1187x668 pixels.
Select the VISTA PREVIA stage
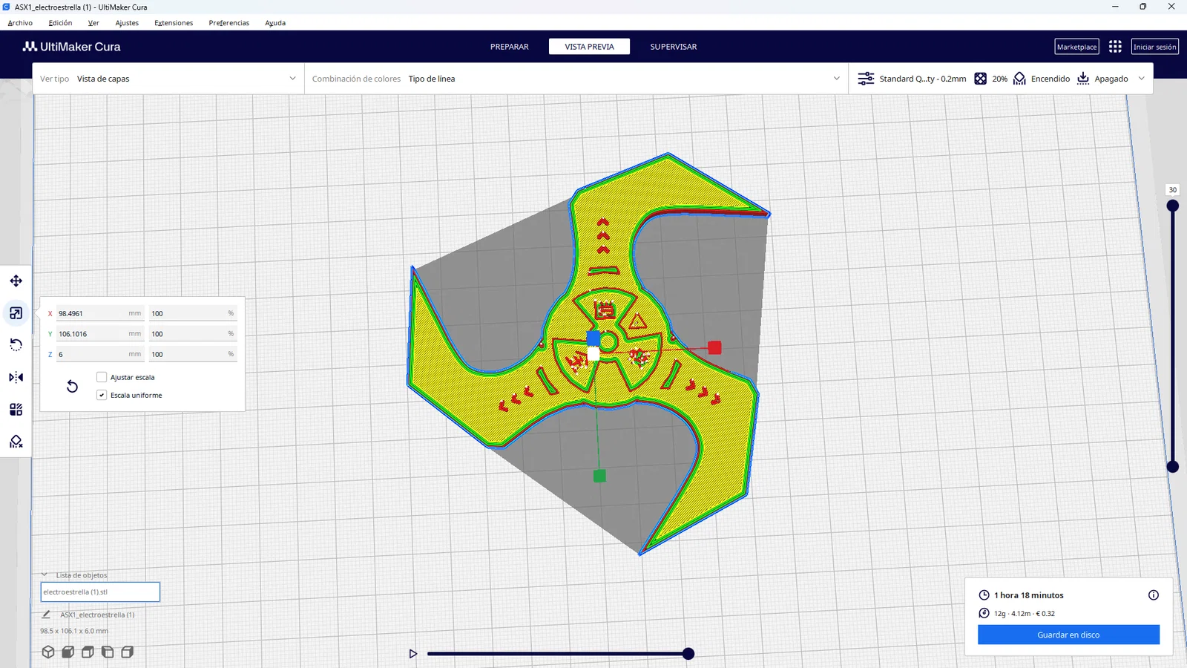[589, 47]
